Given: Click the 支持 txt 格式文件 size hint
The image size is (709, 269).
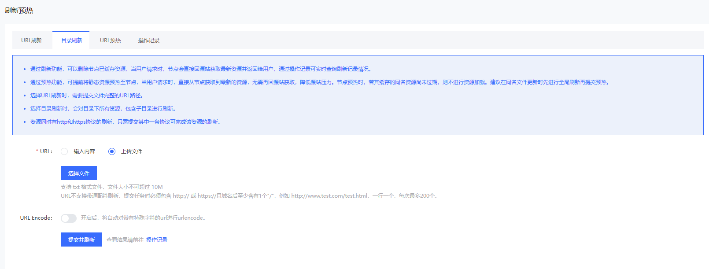Looking at the screenshot, I should coord(112,187).
